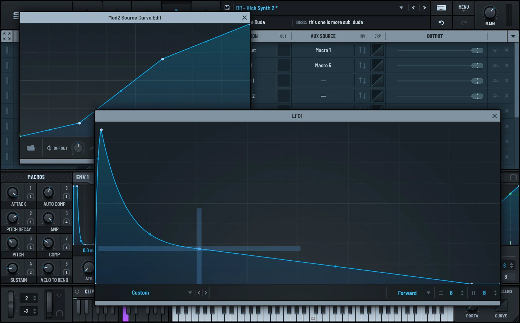Open the Custom LFO shape dropdown
Image resolution: width=520 pixels, height=323 pixels.
tap(162, 293)
